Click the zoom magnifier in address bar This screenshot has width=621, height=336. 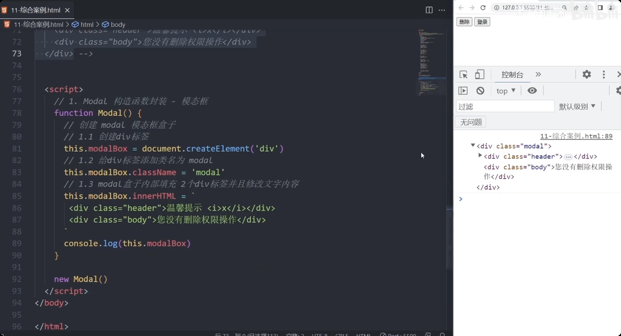[565, 8]
